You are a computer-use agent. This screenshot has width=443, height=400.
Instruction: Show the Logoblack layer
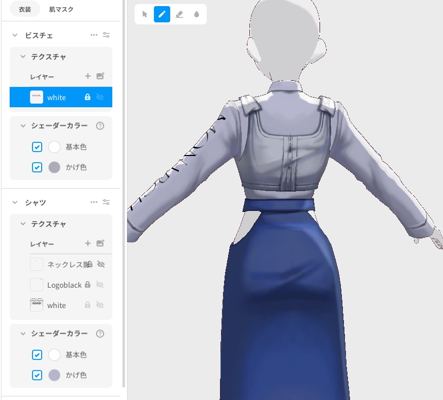pyautogui.click(x=99, y=285)
